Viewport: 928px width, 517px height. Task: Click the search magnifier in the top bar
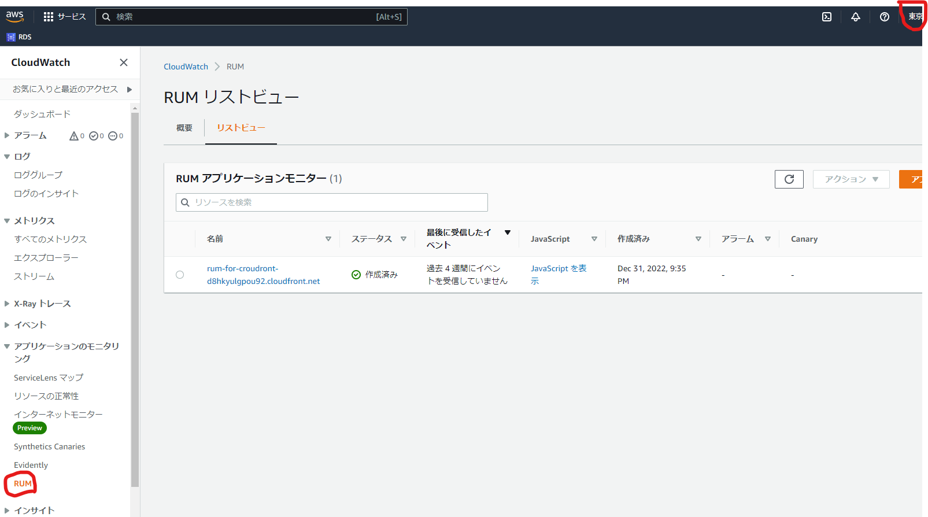(x=106, y=17)
